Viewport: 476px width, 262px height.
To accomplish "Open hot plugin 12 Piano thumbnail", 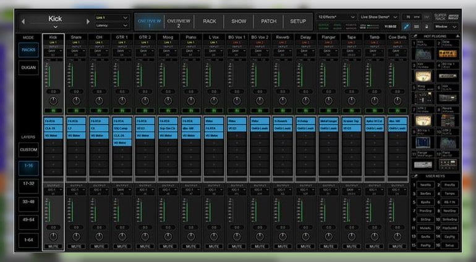I will [x=448, y=165].
